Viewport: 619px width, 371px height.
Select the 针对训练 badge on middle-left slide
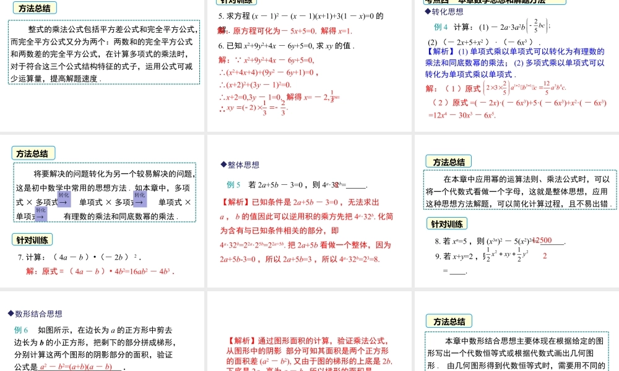coord(33,239)
